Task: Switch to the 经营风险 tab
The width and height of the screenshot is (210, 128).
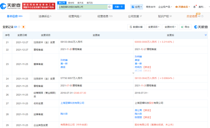Action: (74, 16)
